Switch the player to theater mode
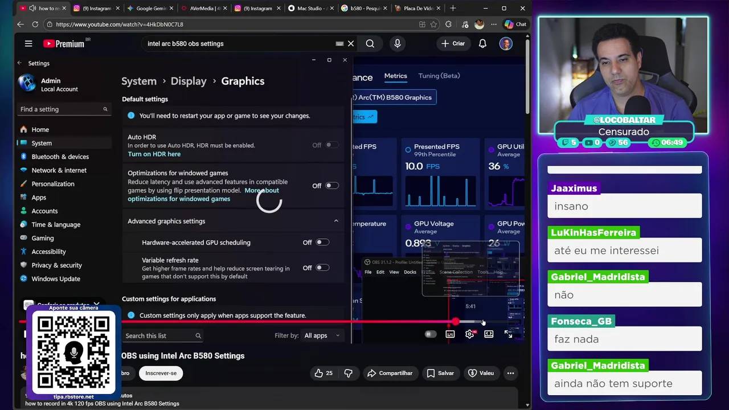The height and width of the screenshot is (410, 729). click(x=489, y=334)
